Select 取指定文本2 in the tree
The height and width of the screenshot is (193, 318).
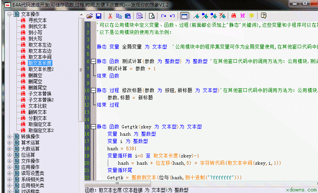click(x=41, y=130)
